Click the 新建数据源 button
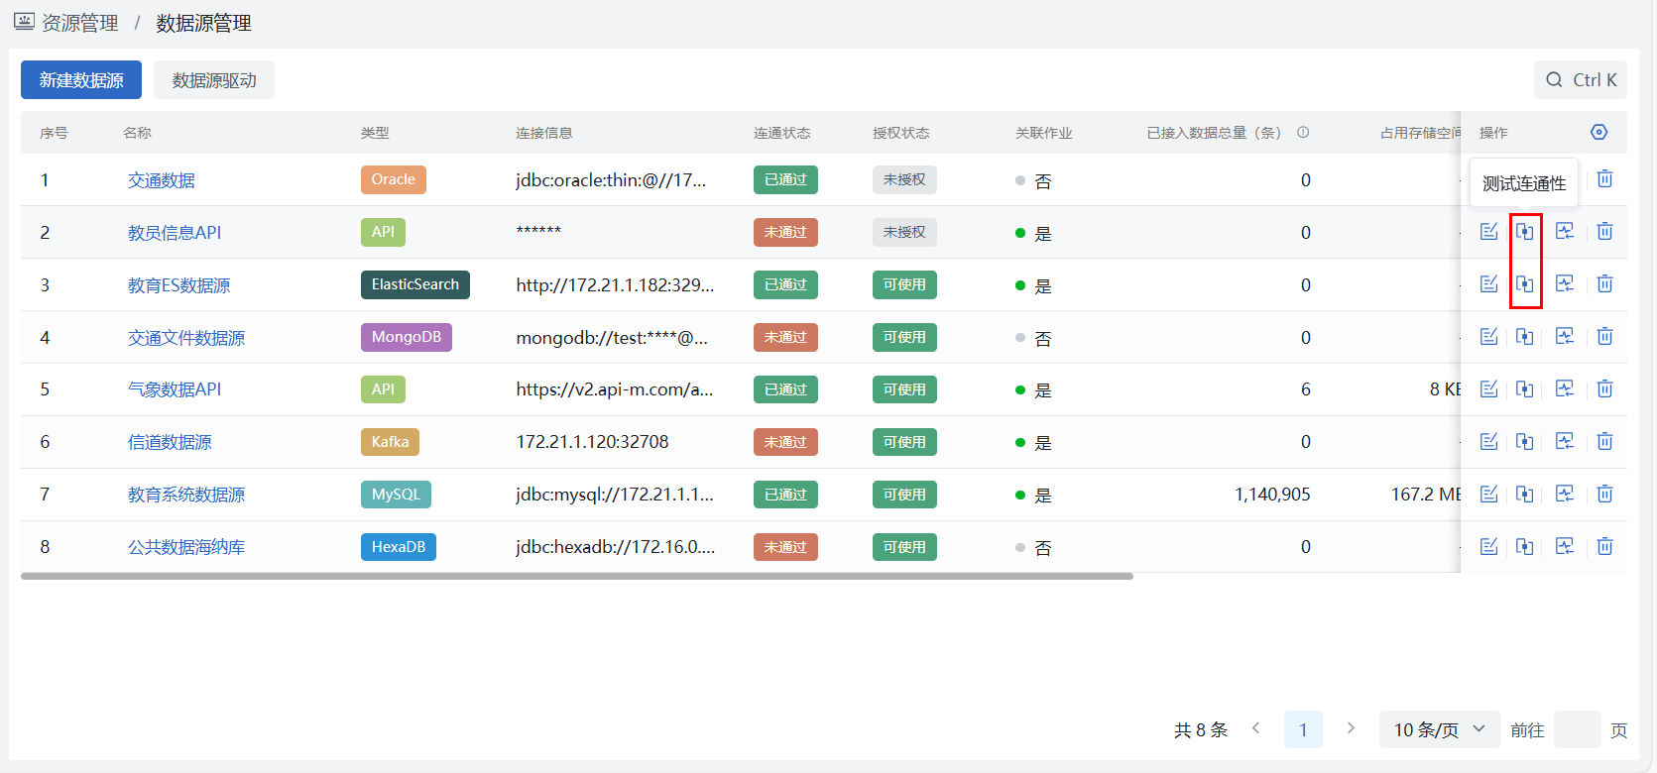Image resolution: width=1657 pixels, height=773 pixels. click(81, 80)
